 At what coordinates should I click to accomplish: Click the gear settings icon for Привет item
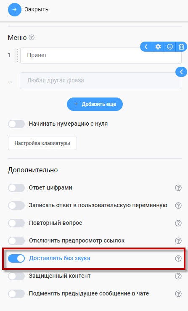[158, 47]
